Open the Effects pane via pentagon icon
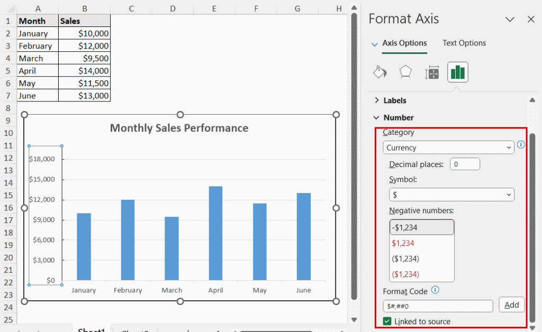The height and width of the screenshot is (332, 542). [405, 72]
